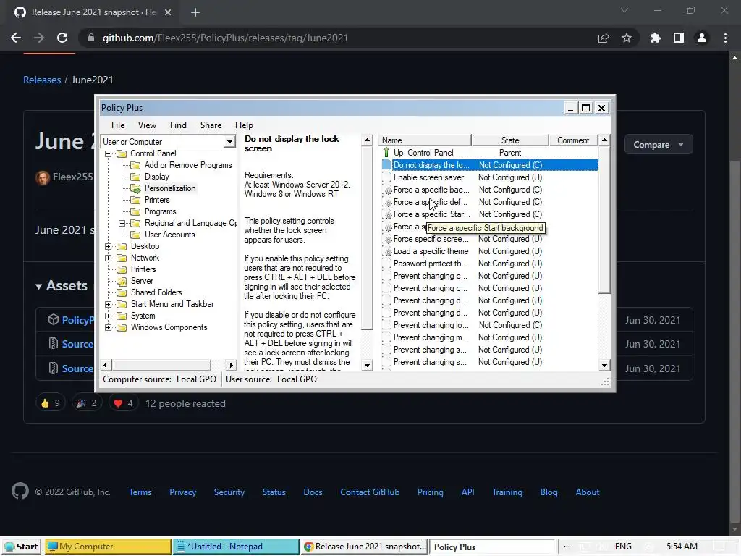Bookmark this page with the star icon
This screenshot has height=556, width=741.
tap(627, 38)
